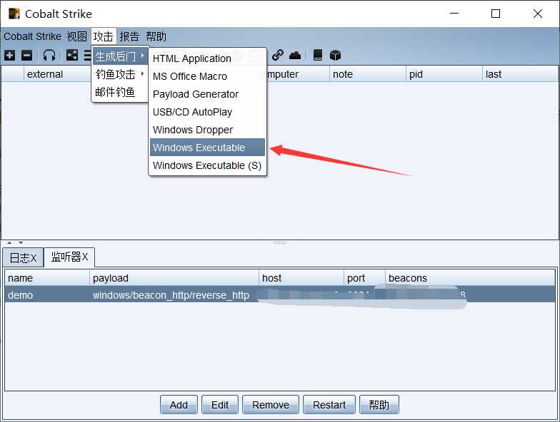Open the 帮助 menu in menu bar
The image size is (560, 422).
coord(156,36)
